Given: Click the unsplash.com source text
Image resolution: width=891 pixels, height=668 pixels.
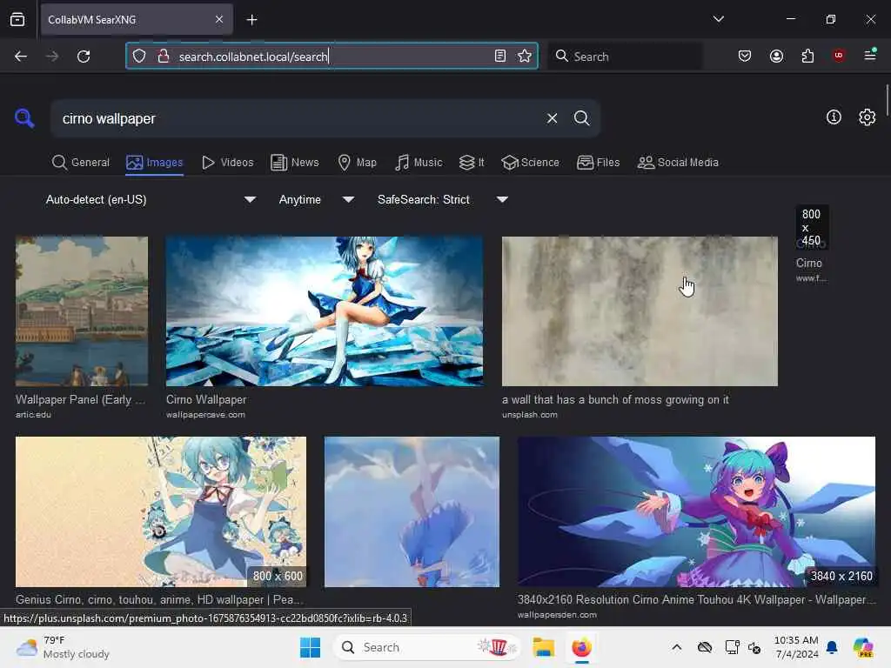Looking at the screenshot, I should (530, 415).
